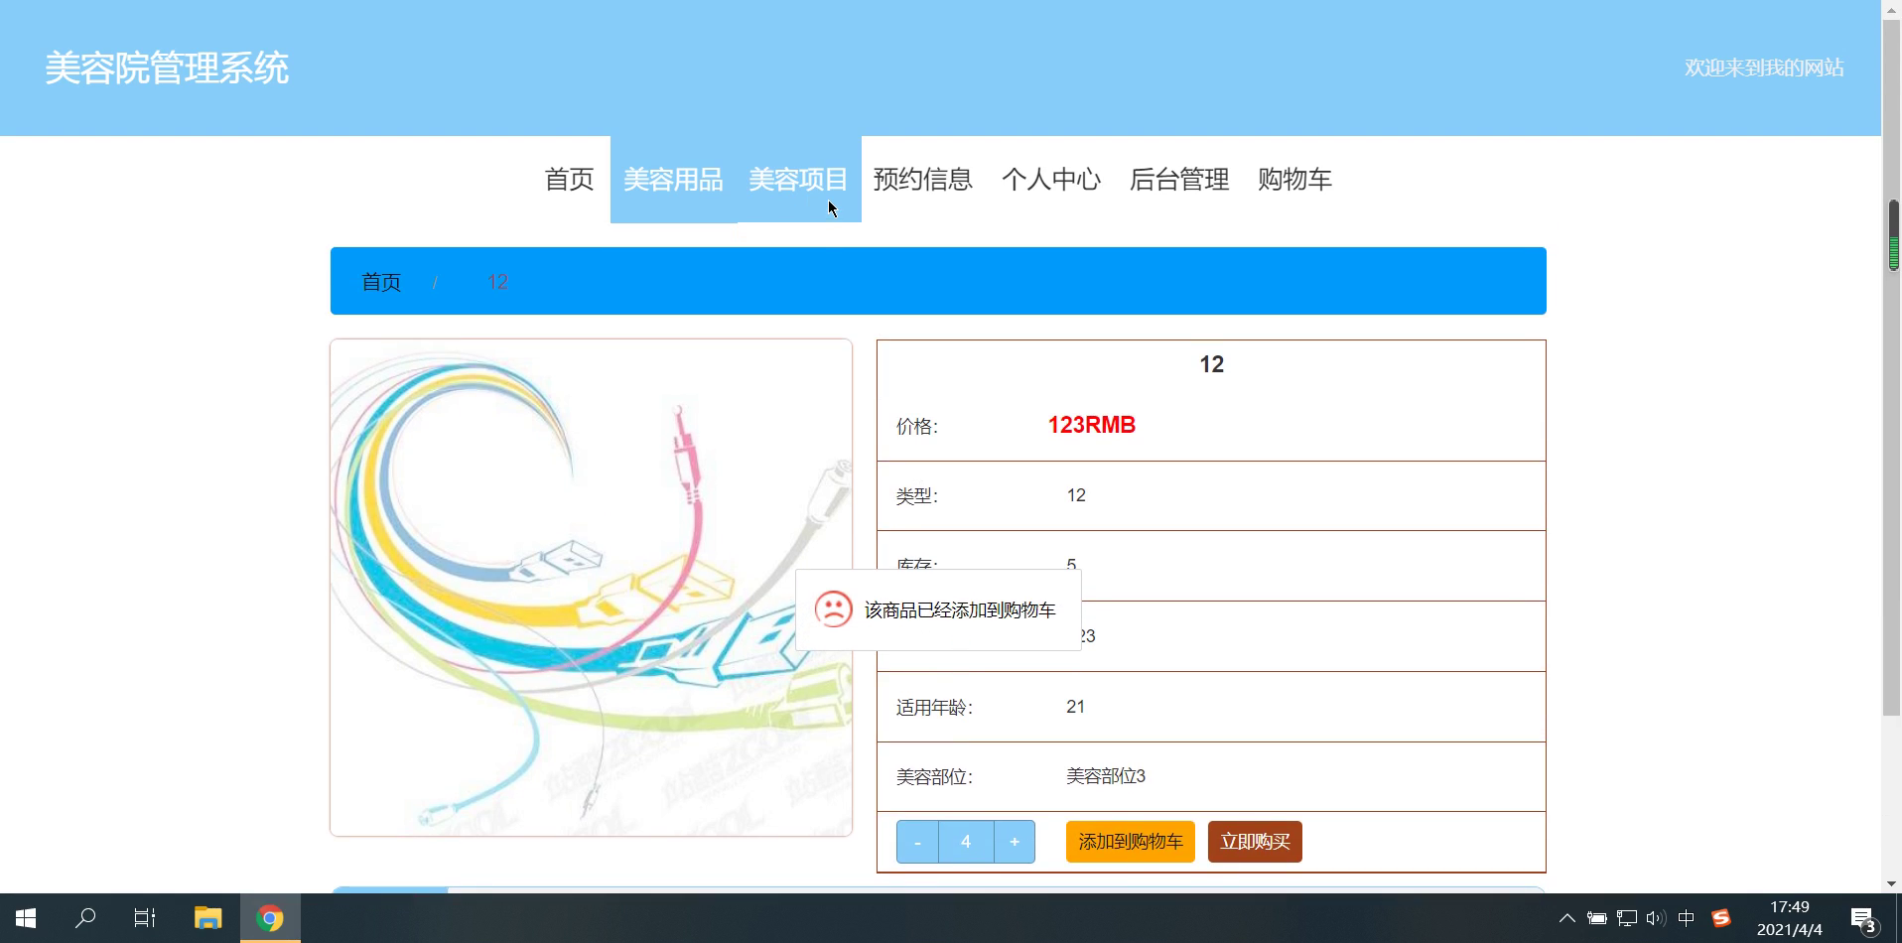Open 后台管理 menu item

(1179, 180)
